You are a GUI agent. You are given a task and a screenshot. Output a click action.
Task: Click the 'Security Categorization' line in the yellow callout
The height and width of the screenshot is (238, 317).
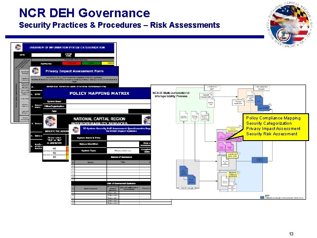pyautogui.click(x=269, y=123)
